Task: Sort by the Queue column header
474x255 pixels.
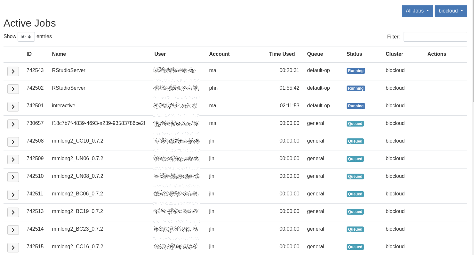Action: pyautogui.click(x=315, y=54)
